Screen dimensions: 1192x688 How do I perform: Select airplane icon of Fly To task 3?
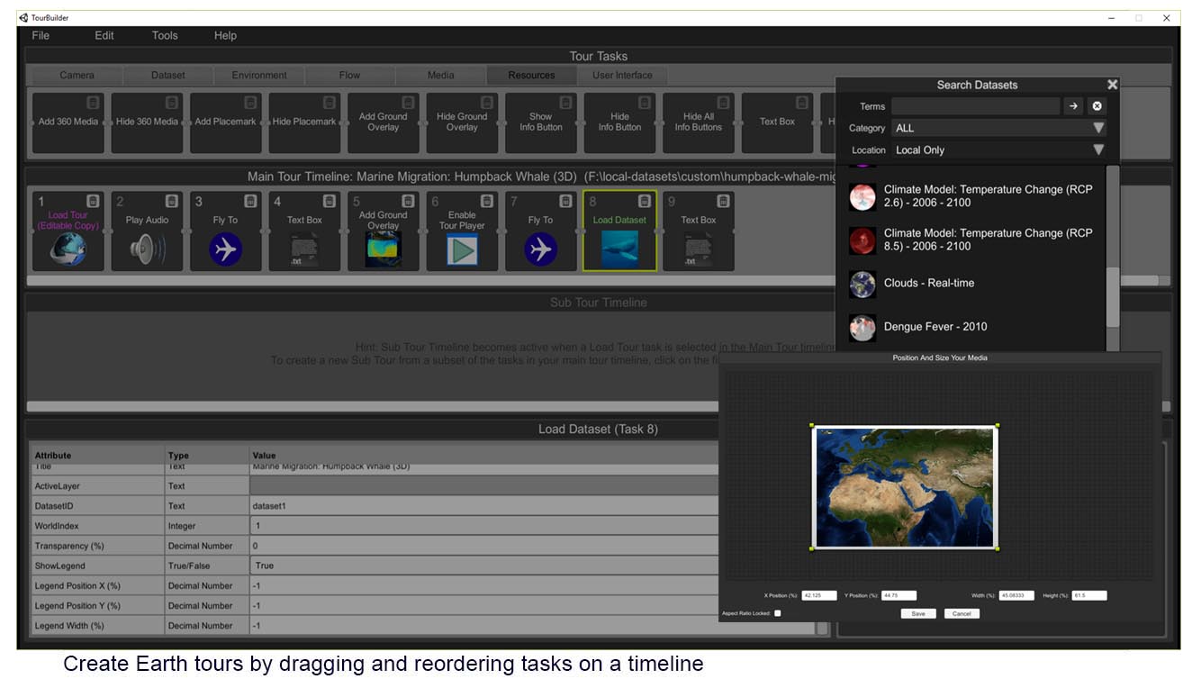(226, 249)
